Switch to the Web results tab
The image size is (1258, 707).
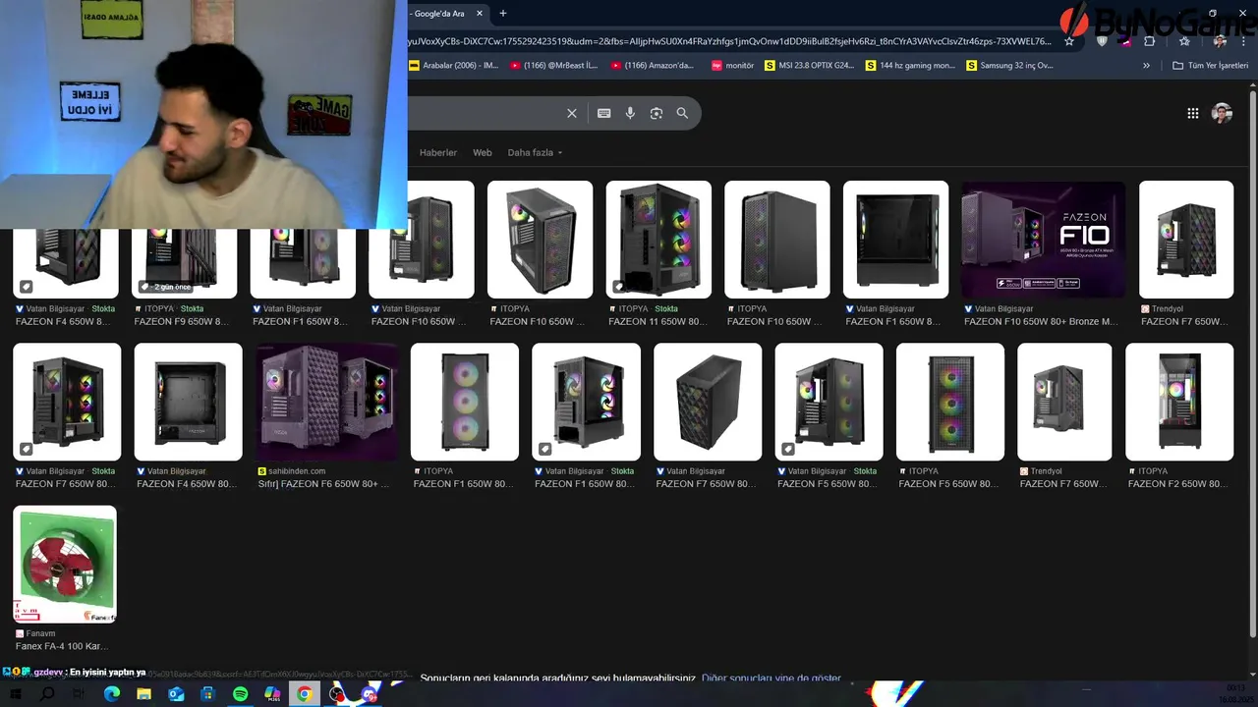pos(483,152)
